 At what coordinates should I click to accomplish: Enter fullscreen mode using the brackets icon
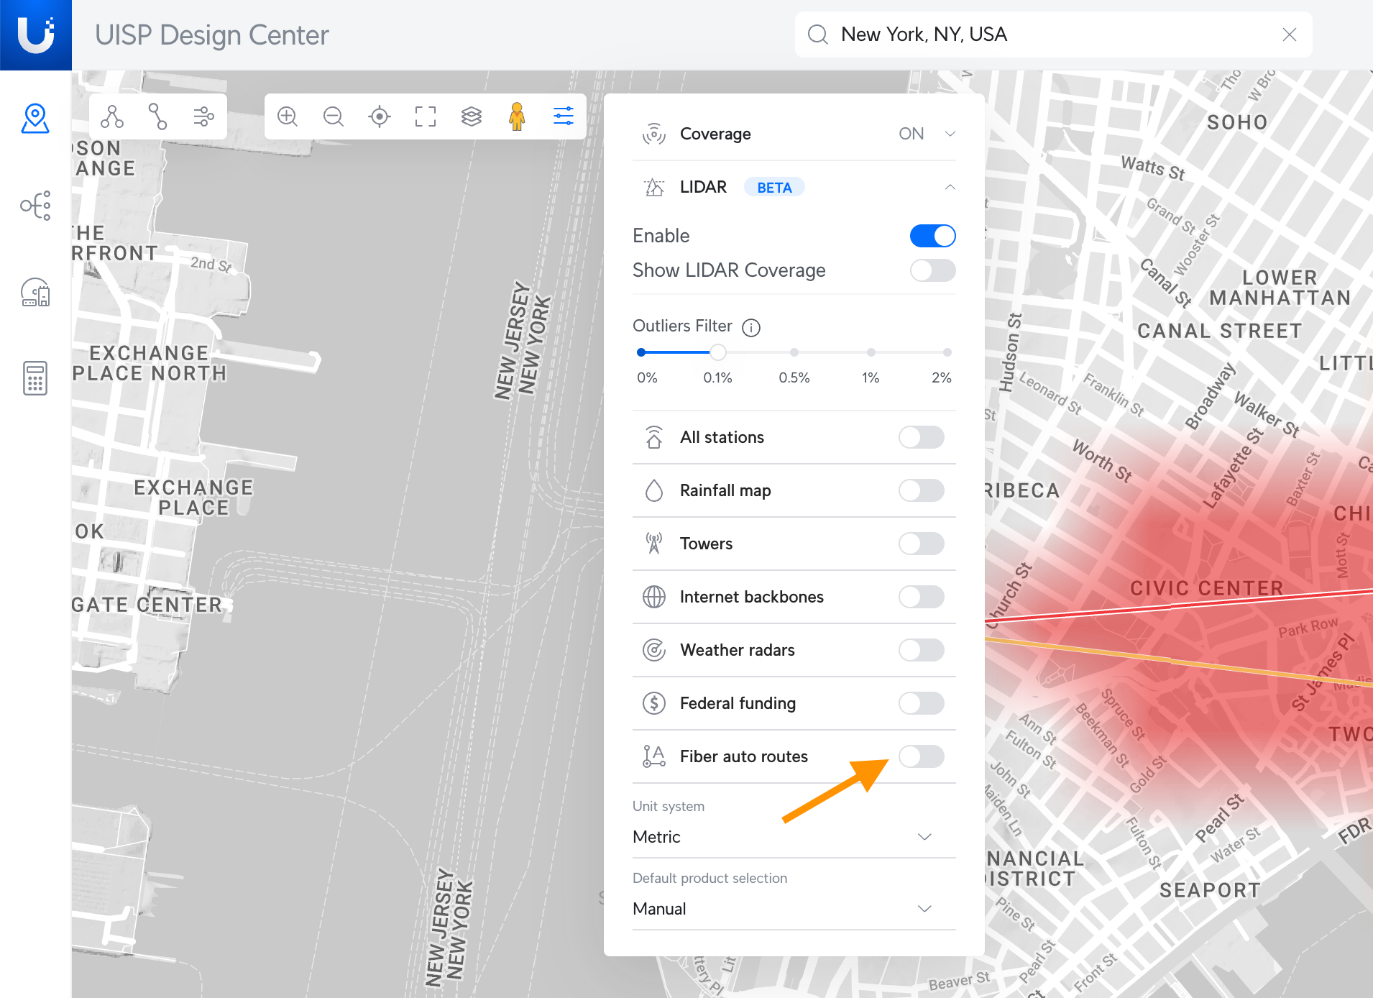tap(426, 116)
